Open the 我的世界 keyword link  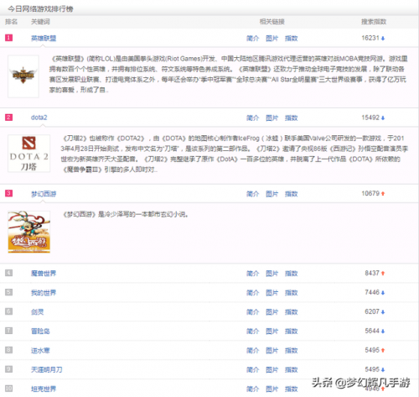click(44, 293)
